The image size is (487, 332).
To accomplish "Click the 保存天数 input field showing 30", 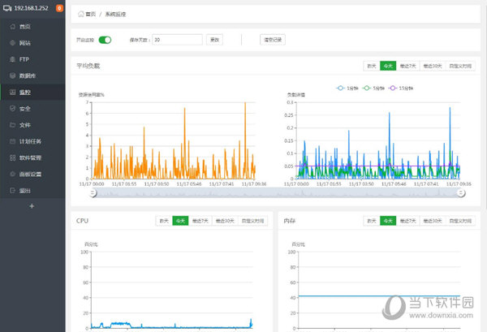I will [177, 40].
